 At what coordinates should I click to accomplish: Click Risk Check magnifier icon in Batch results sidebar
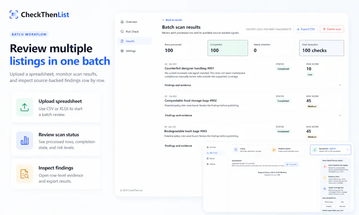(x=122, y=31)
